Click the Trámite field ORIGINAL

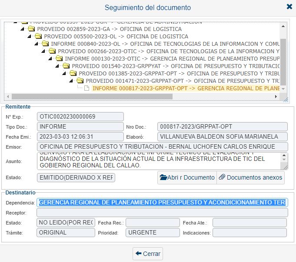(66, 233)
